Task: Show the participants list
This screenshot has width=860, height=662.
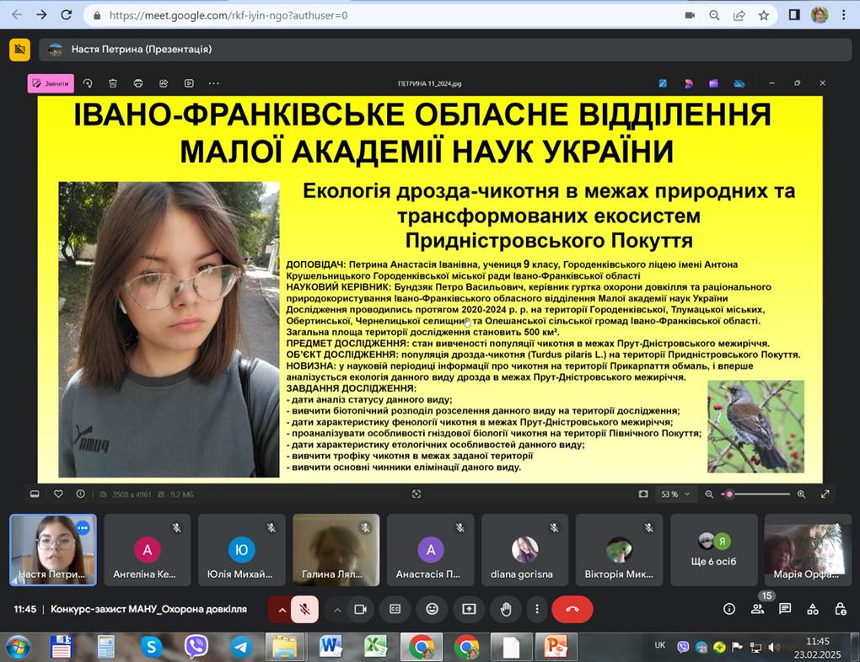Action: click(757, 608)
